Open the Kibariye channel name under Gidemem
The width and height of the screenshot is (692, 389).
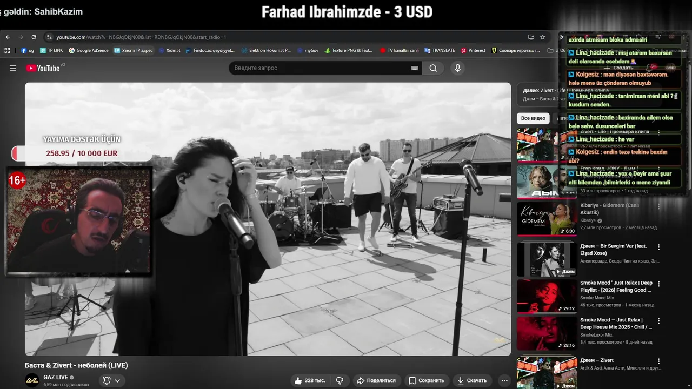point(589,220)
